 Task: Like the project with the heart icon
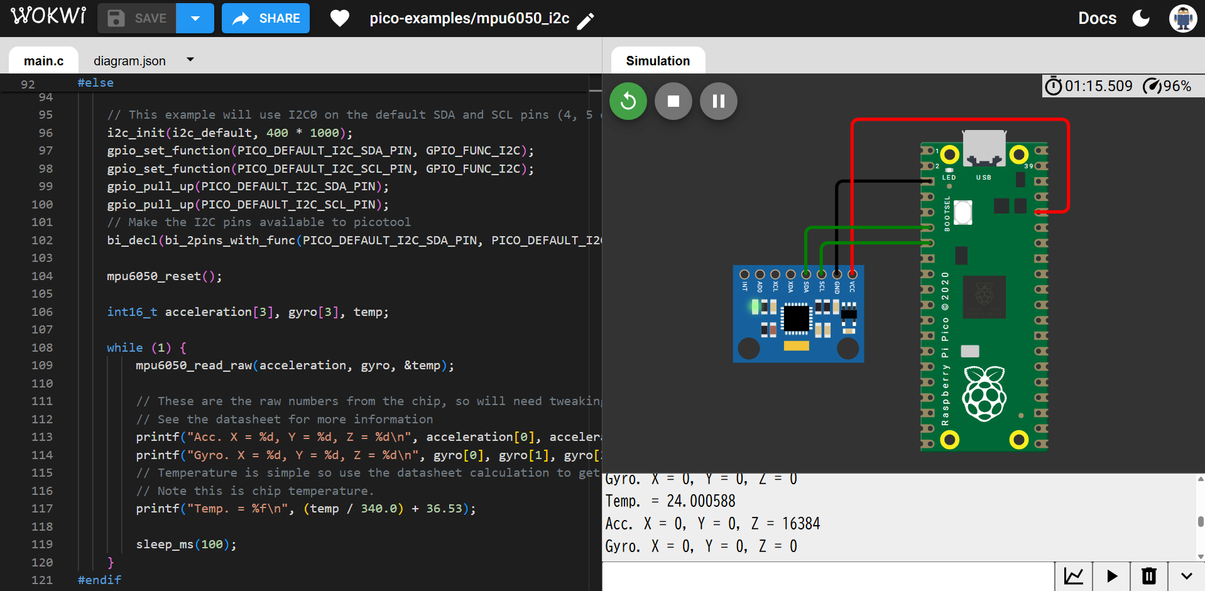pyautogui.click(x=340, y=18)
